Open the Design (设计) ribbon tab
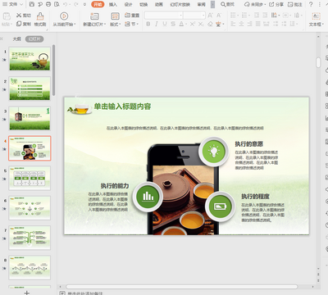328x295 pixels. 128,4
